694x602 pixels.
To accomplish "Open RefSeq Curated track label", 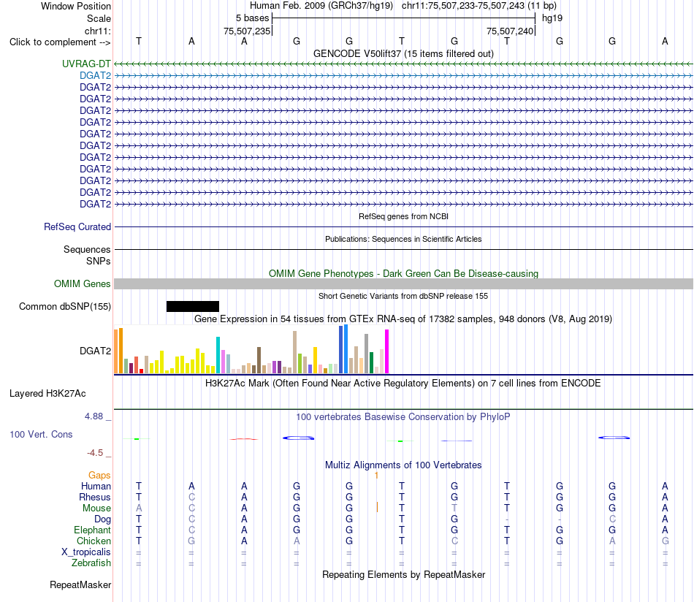I will (x=77, y=226).
